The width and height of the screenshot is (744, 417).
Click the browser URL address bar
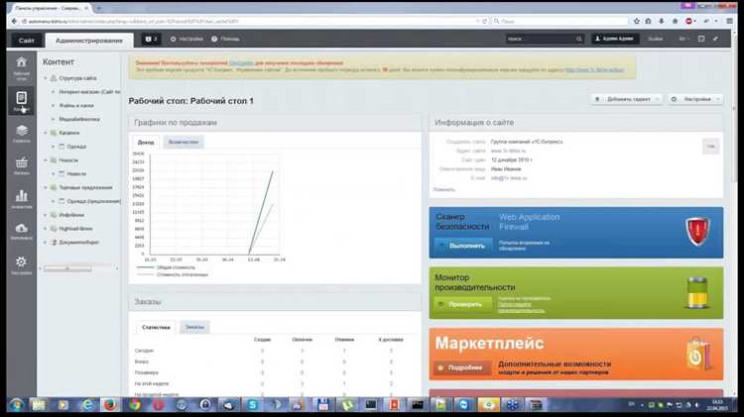(x=252, y=22)
